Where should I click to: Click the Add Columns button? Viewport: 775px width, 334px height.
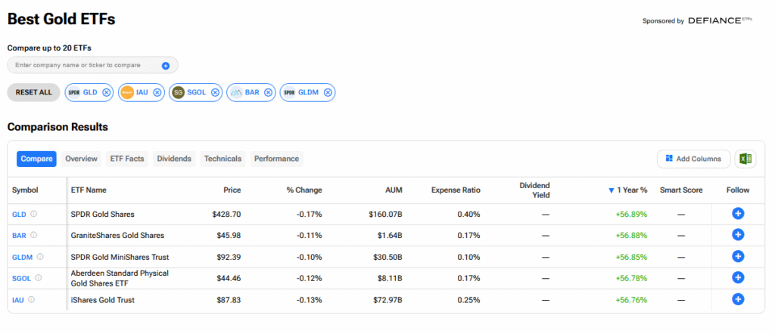693,159
